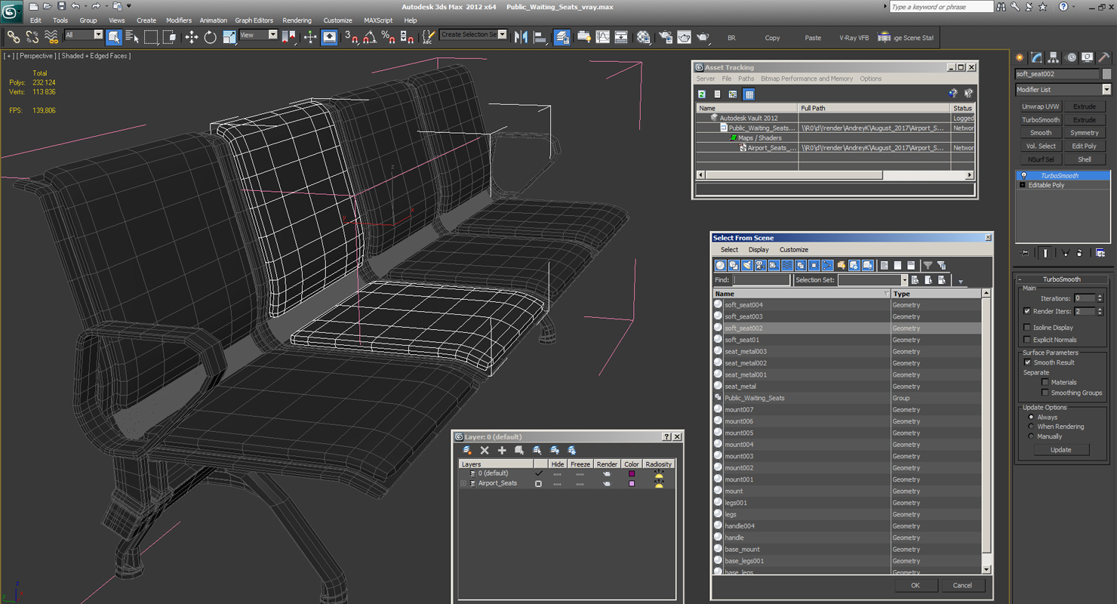Open the Modifiers menu

[x=179, y=20]
